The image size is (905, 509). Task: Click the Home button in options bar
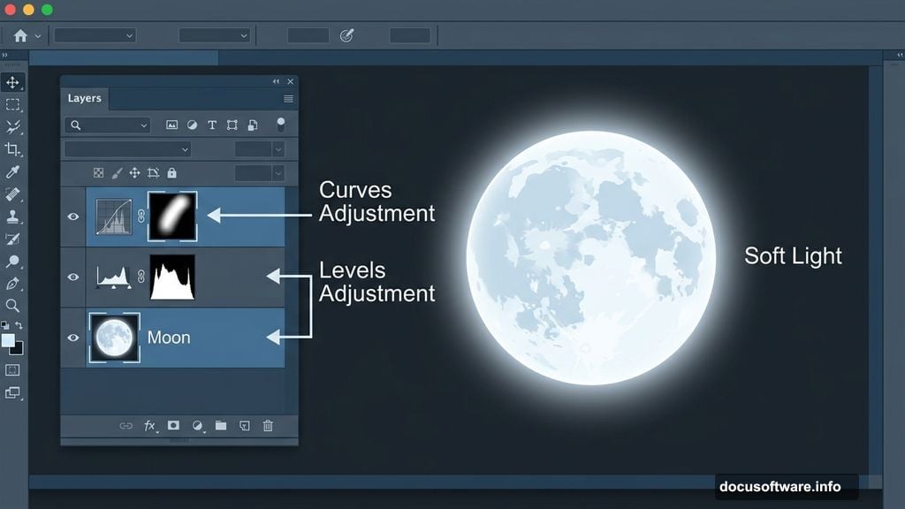click(20, 36)
